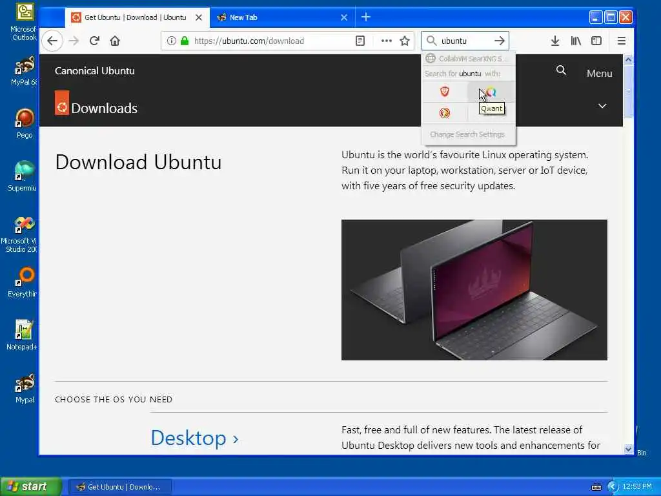This screenshot has width=661, height=496.
Task: Toggle Reader View in the address bar
Action: pyautogui.click(x=360, y=41)
